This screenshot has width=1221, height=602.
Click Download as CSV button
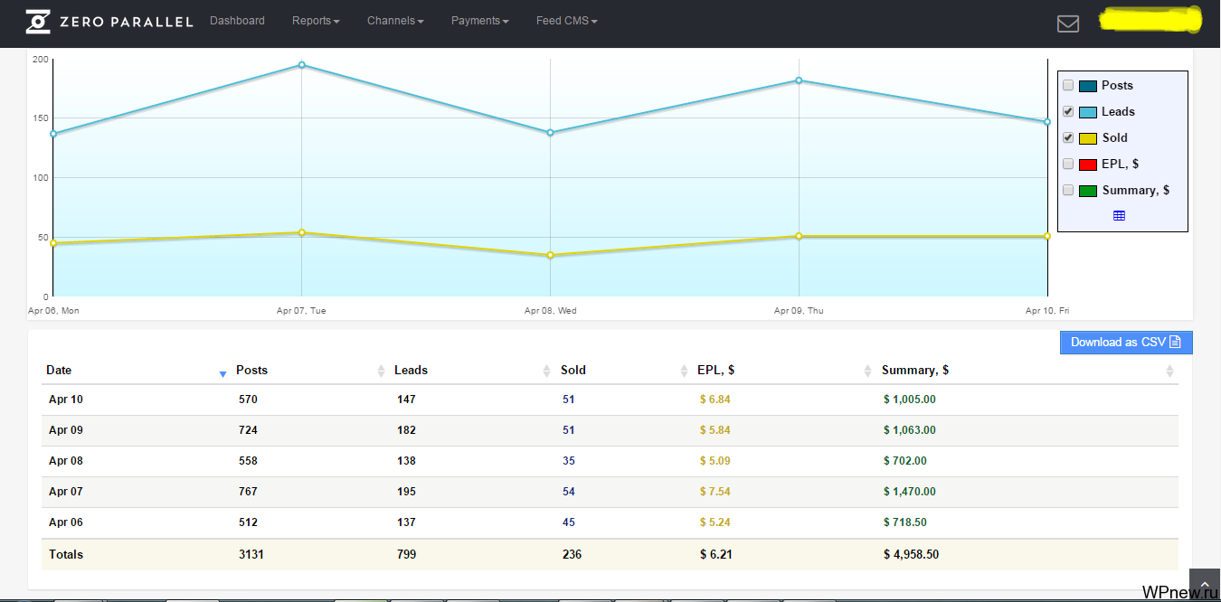click(x=1126, y=343)
